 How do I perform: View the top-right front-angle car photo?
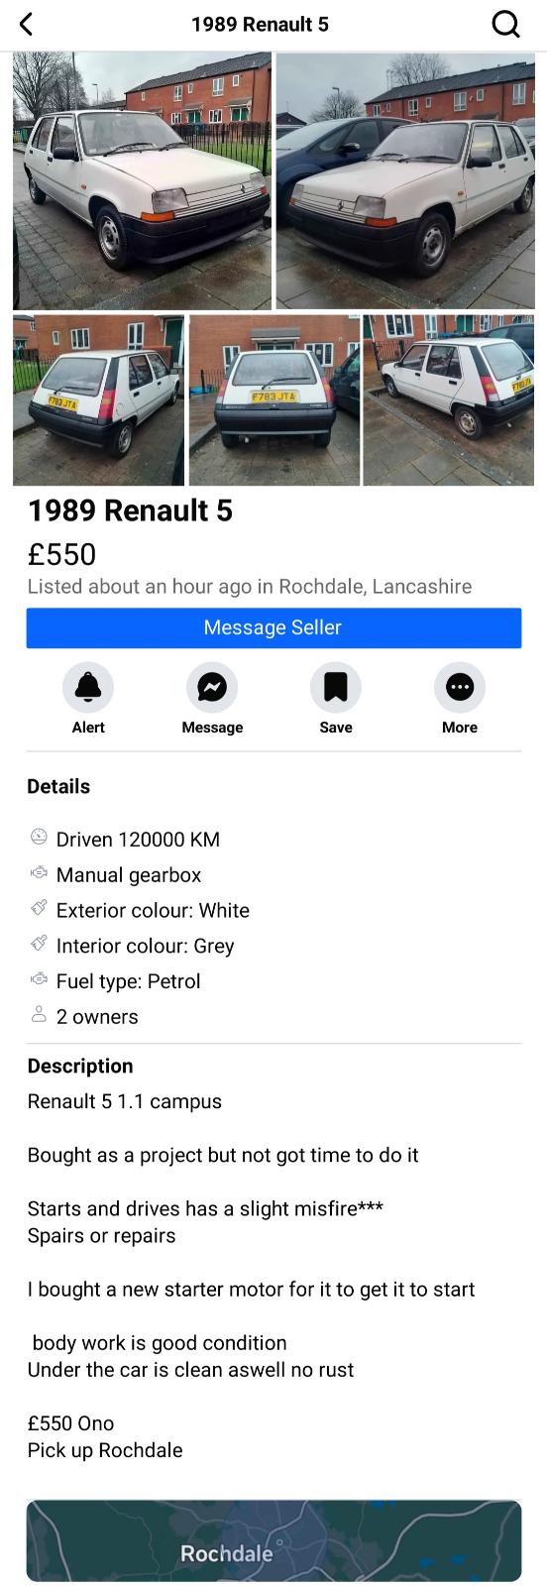(x=405, y=181)
